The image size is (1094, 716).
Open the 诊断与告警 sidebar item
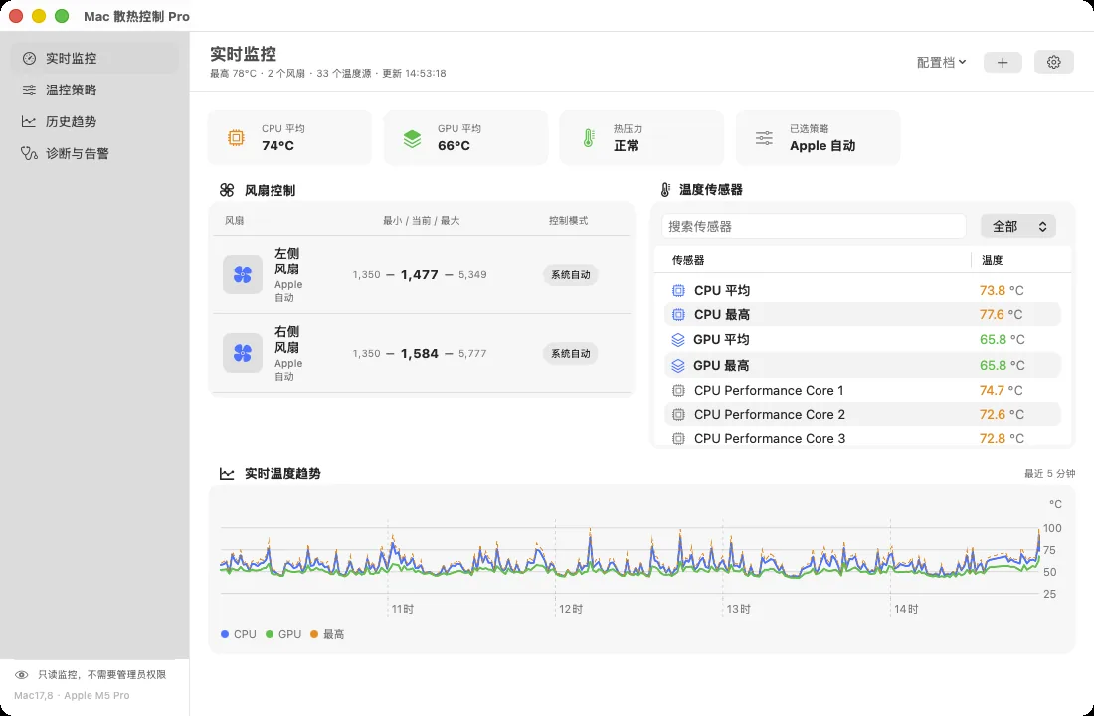pos(94,153)
